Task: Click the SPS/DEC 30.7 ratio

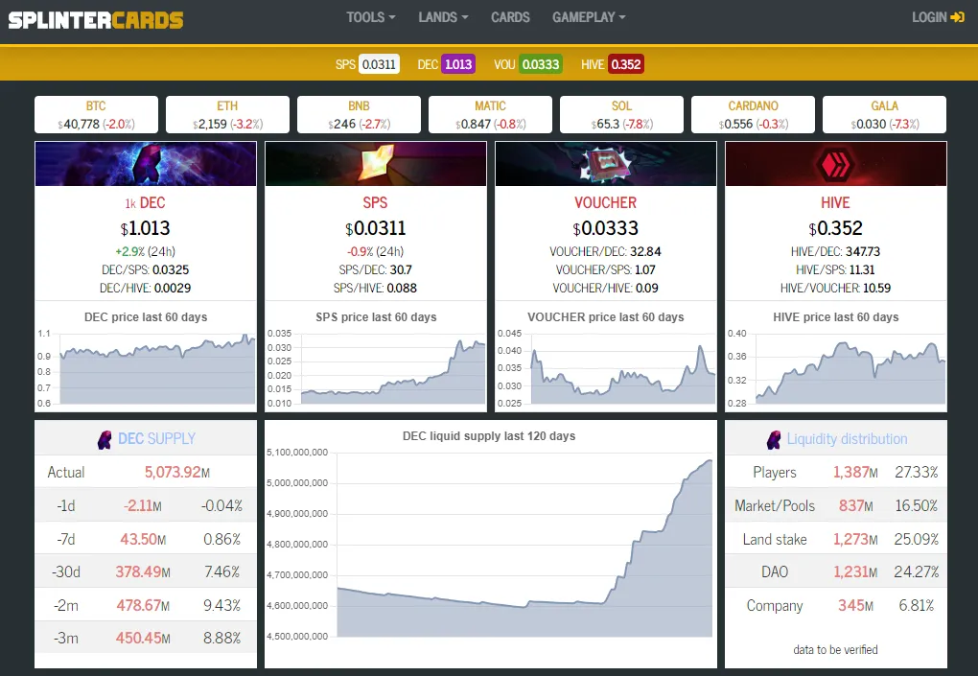Action: pos(376,270)
